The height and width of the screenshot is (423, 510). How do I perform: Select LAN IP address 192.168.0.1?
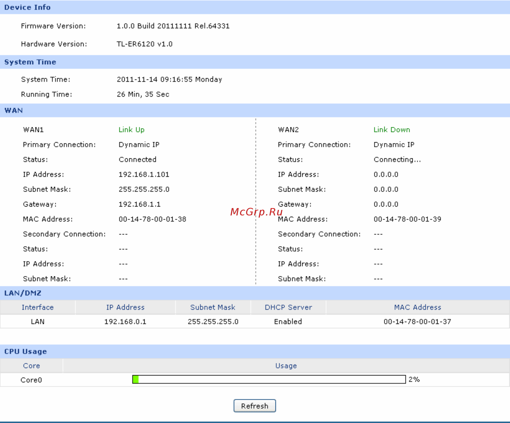(125, 321)
